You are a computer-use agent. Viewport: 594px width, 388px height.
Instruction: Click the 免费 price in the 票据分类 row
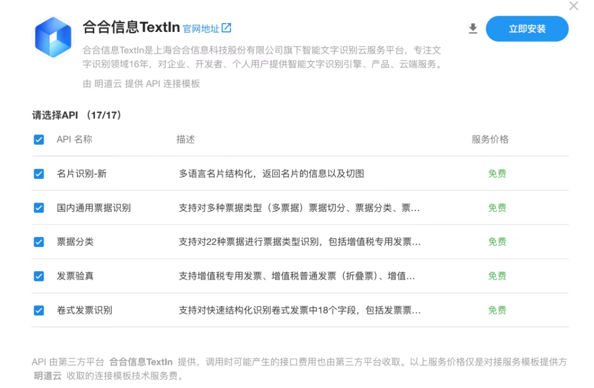tap(497, 242)
